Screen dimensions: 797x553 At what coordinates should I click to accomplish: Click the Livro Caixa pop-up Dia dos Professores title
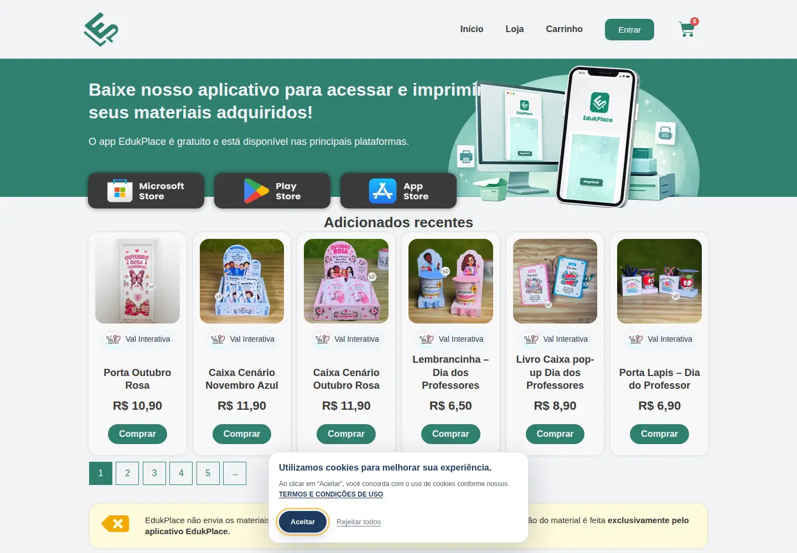coord(555,372)
